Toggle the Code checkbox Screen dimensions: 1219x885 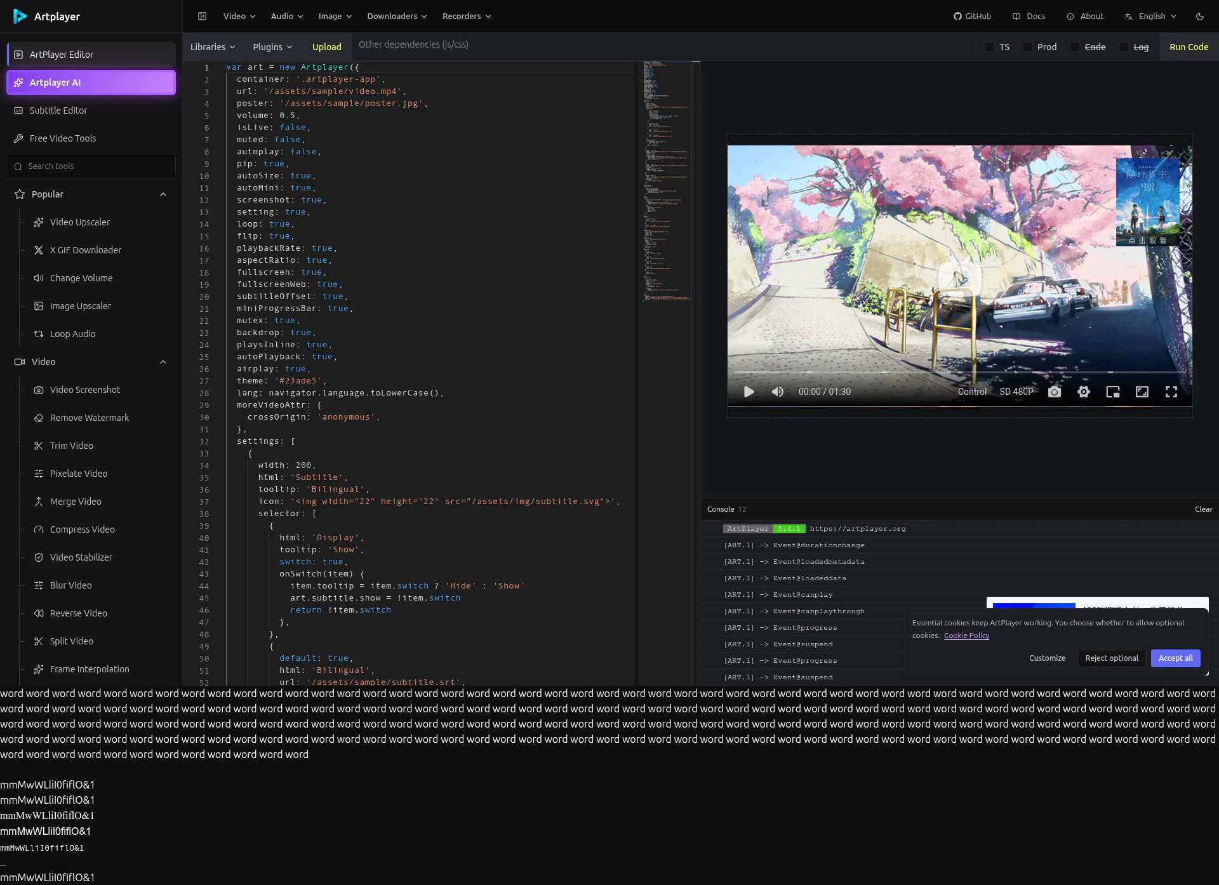pyautogui.click(x=1075, y=47)
